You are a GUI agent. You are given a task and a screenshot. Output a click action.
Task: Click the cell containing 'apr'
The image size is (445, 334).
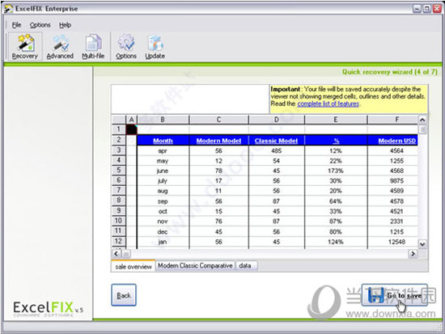(x=163, y=150)
